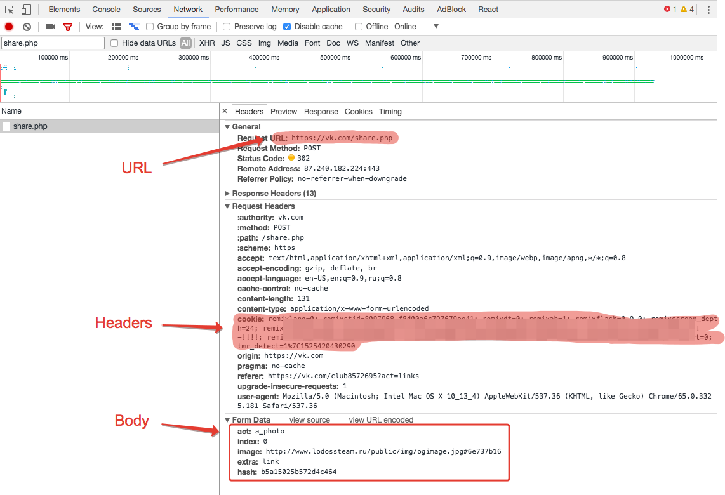Select the Headers details tab
725x495 pixels.
point(249,112)
